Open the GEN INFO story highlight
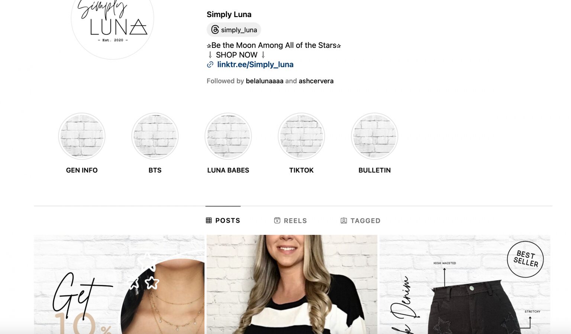 point(82,136)
